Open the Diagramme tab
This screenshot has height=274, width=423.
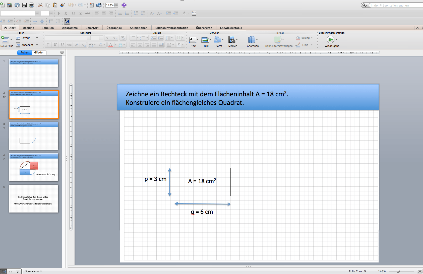70,28
